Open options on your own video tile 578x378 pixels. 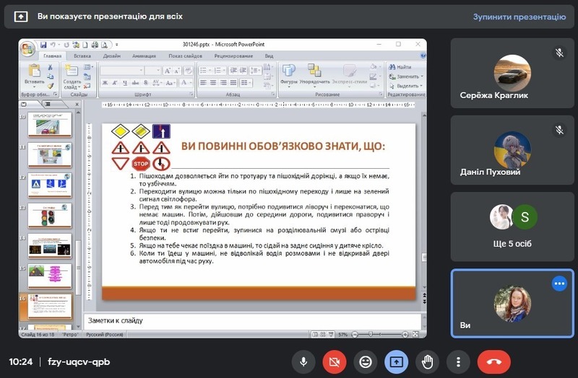(x=559, y=283)
